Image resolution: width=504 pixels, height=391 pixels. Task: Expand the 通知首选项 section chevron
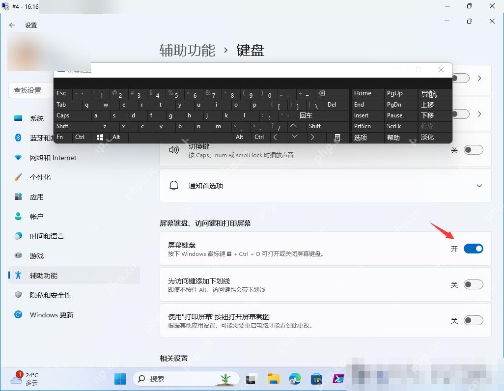coord(479,186)
